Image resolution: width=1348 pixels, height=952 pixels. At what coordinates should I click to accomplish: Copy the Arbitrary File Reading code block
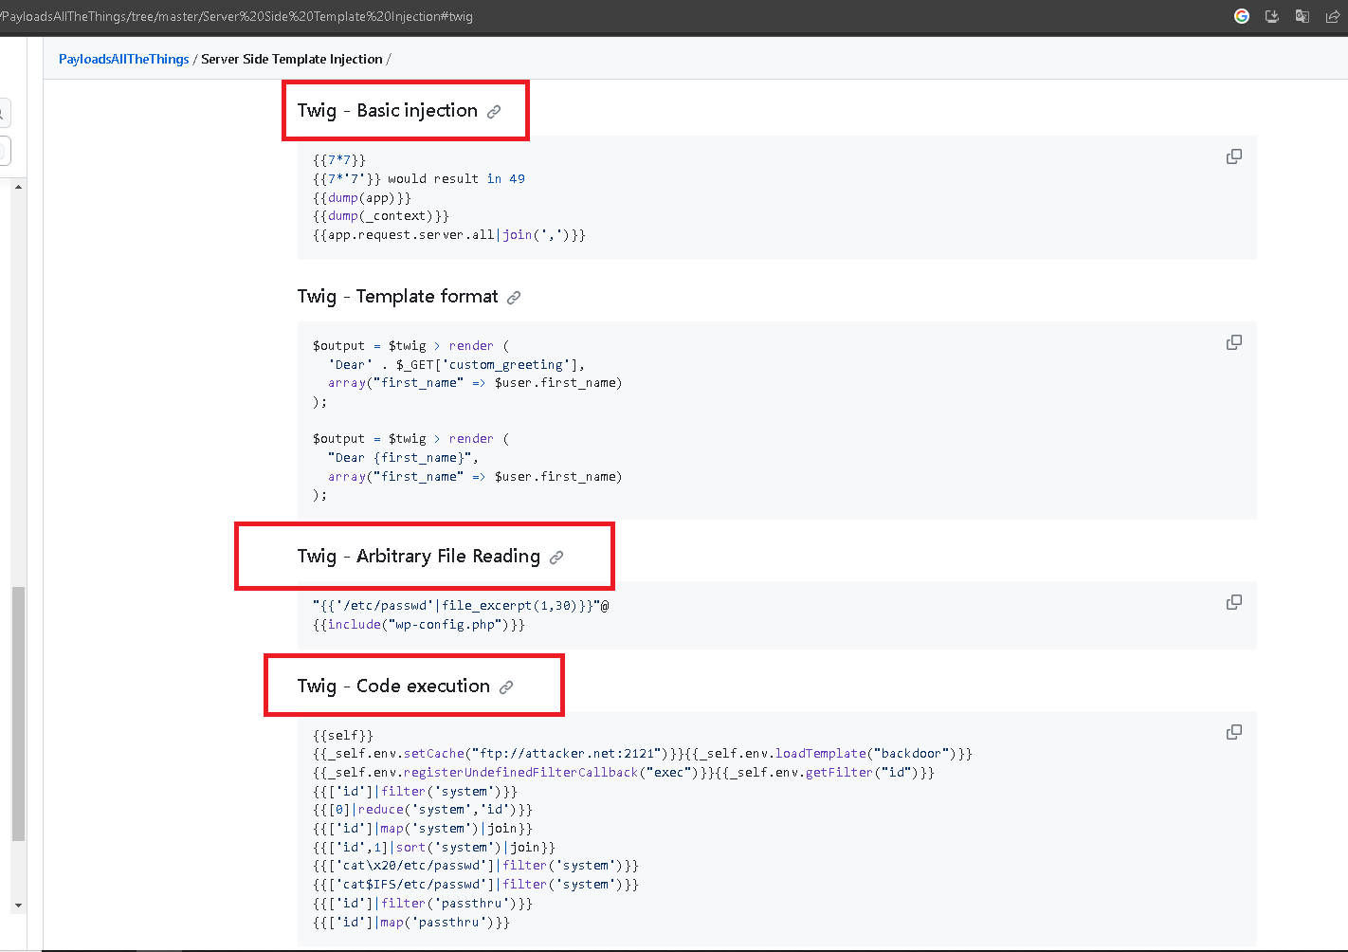pos(1234,602)
